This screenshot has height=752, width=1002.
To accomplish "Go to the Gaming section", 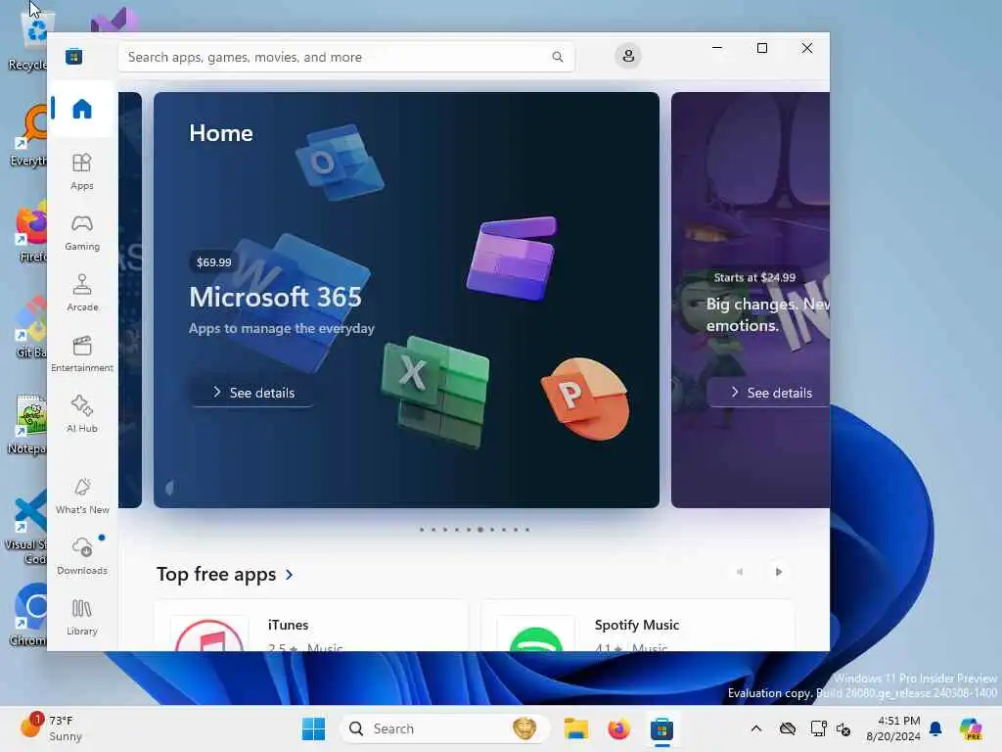I will point(82,232).
